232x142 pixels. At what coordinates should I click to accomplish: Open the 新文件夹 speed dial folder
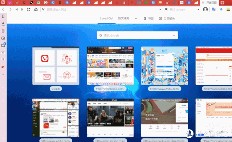123,18
